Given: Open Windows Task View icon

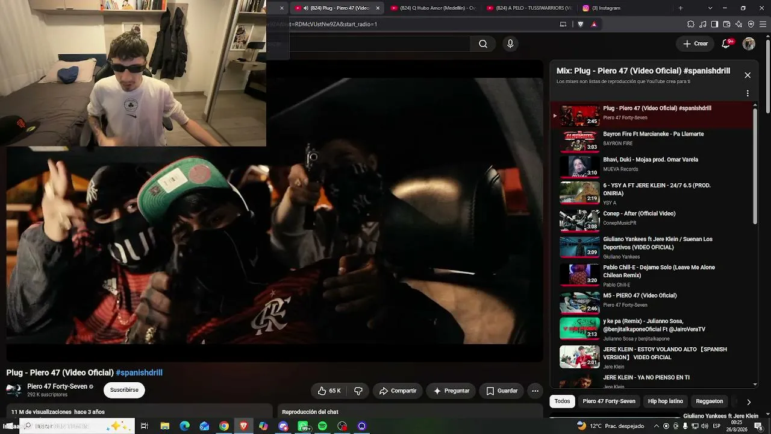Looking at the screenshot, I should (145, 426).
